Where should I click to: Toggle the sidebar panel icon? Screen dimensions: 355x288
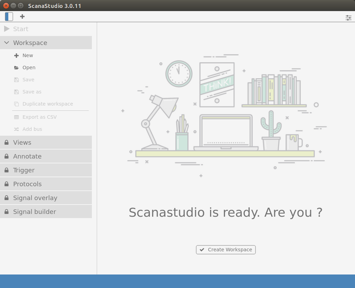point(9,17)
